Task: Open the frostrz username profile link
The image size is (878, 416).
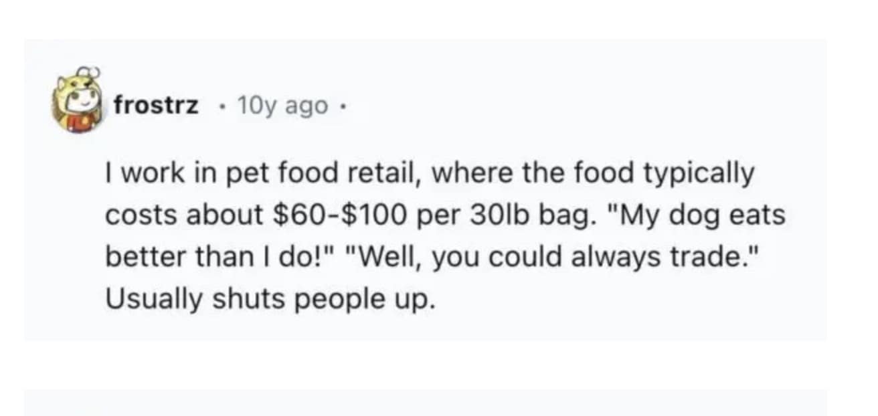Action: coord(155,105)
